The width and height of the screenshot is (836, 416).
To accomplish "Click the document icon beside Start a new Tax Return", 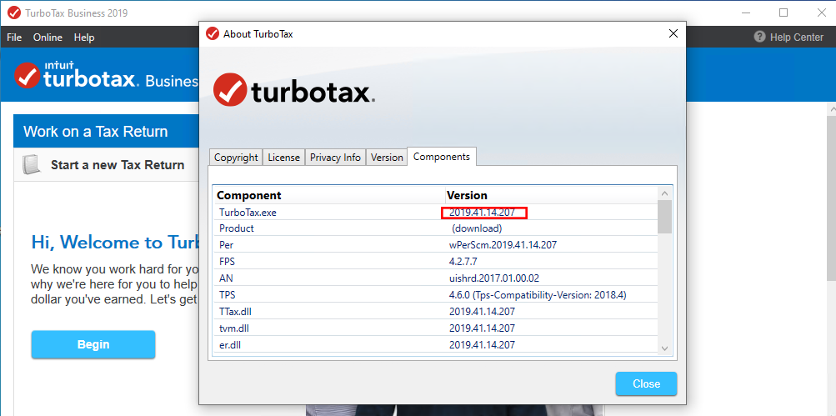I will (x=32, y=165).
